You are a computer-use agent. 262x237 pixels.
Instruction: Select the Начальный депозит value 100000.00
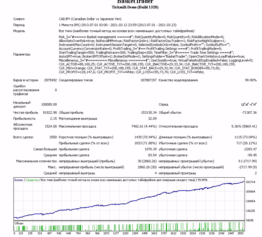[49, 105]
